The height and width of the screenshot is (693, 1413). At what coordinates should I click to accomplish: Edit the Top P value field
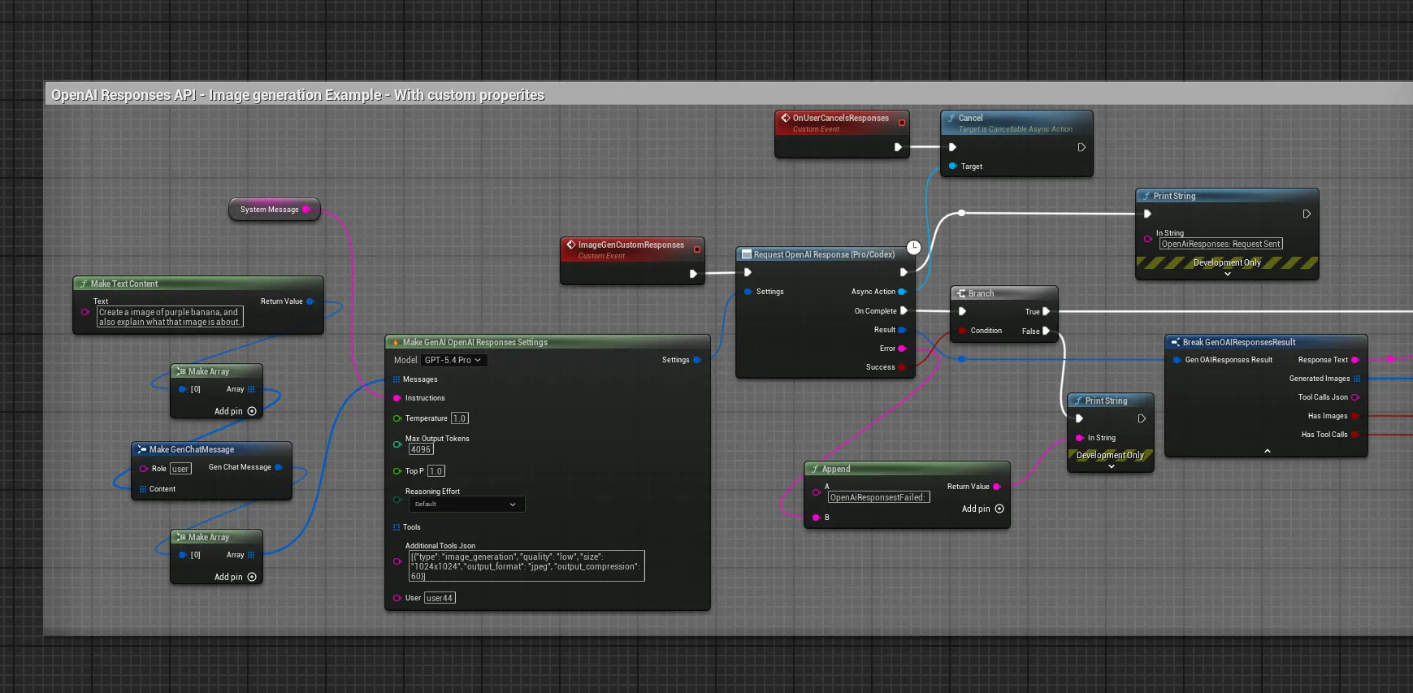click(436, 471)
